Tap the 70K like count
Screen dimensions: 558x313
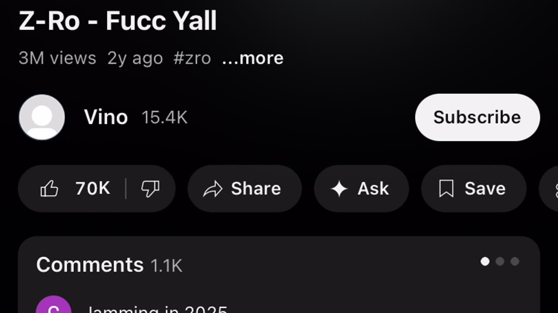pos(93,189)
